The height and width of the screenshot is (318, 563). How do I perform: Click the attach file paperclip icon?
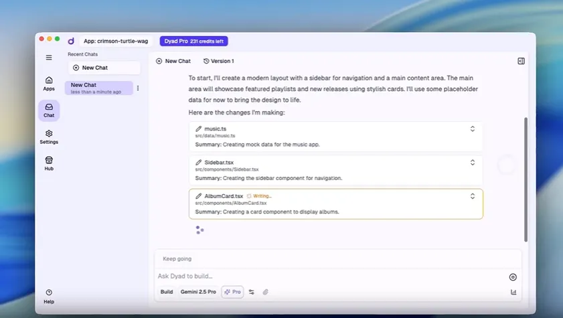[265, 292]
